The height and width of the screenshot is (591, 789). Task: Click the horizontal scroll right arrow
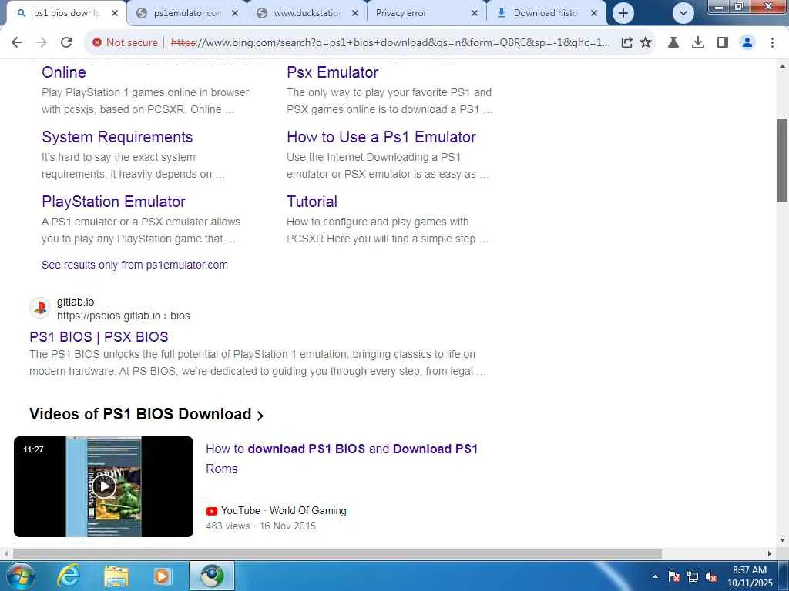(770, 553)
